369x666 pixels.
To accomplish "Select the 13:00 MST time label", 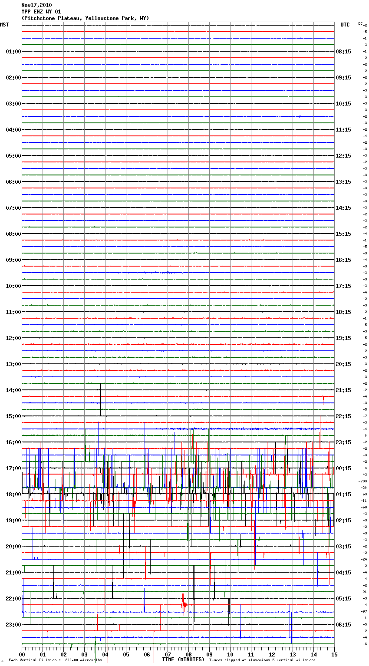I will click(13, 364).
